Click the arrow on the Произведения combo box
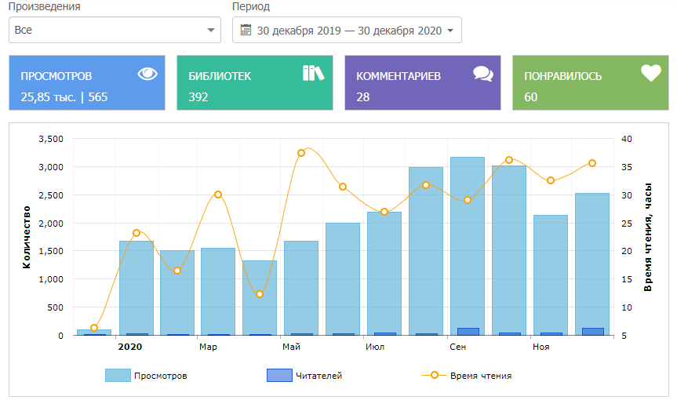677x400 pixels. [210, 31]
